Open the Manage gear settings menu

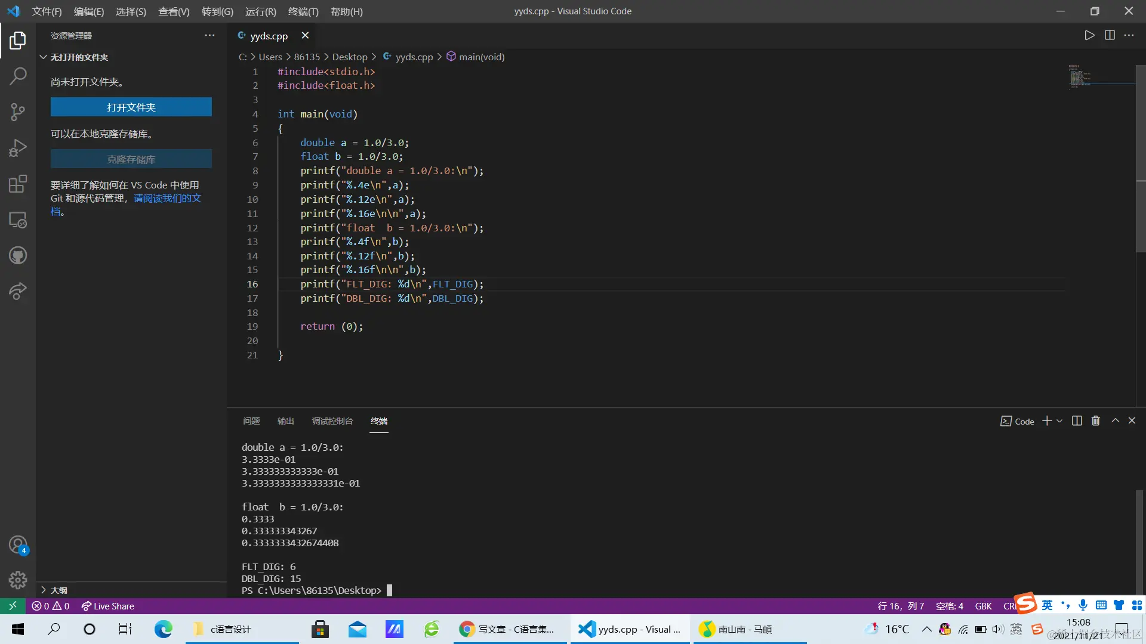click(x=18, y=580)
